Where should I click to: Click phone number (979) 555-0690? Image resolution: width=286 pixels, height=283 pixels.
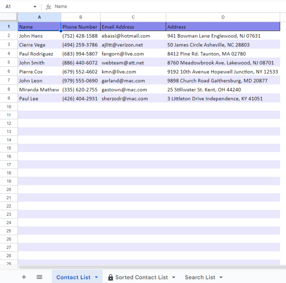pos(80,80)
